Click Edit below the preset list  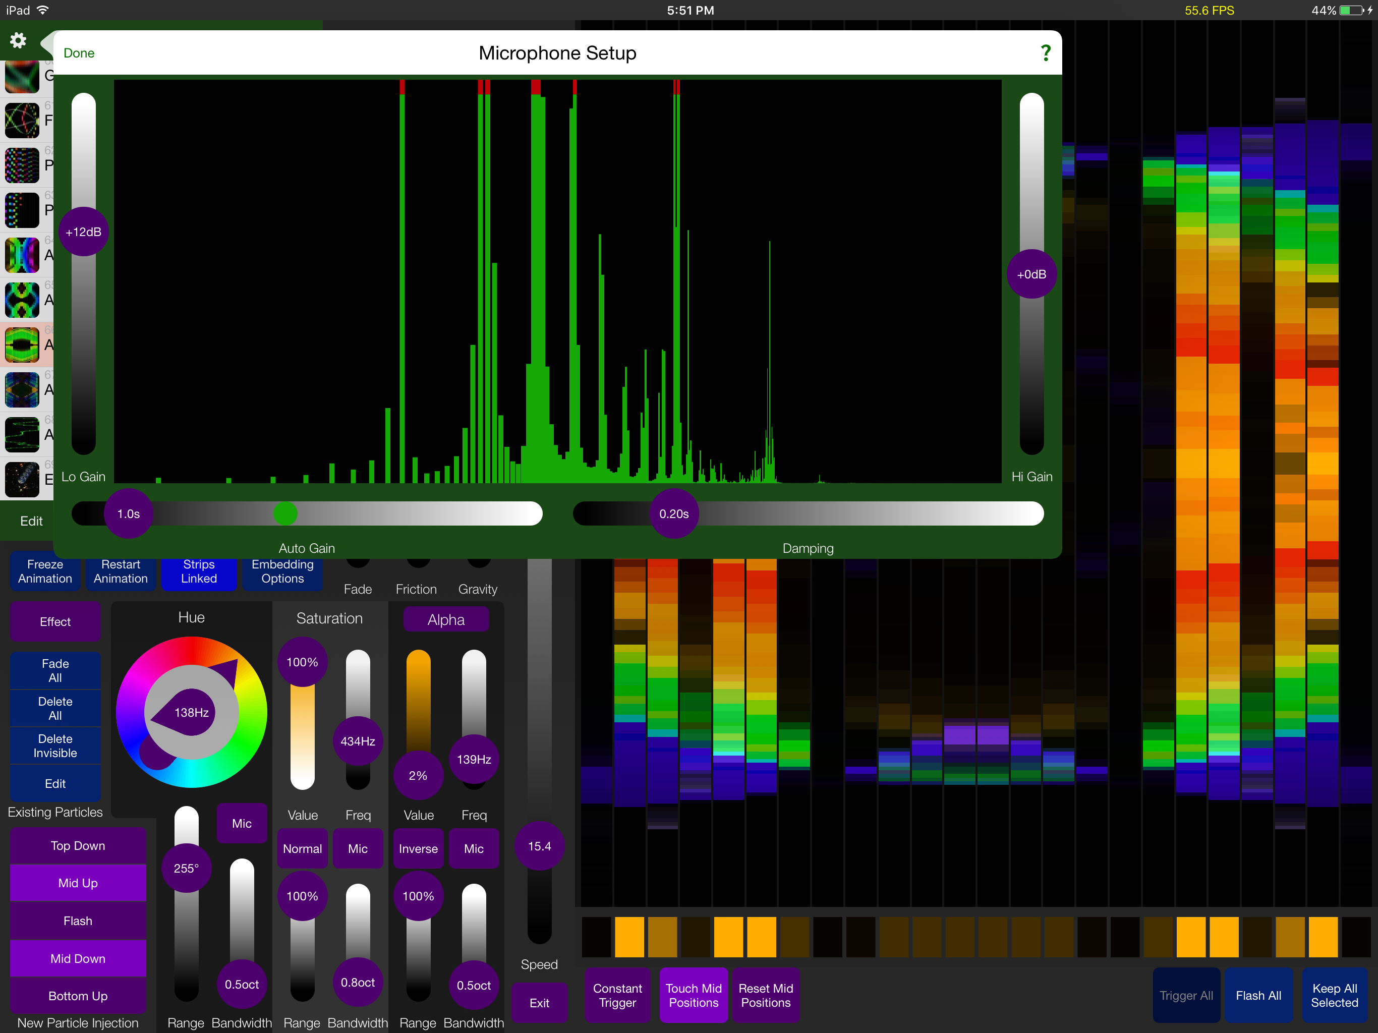tap(31, 521)
